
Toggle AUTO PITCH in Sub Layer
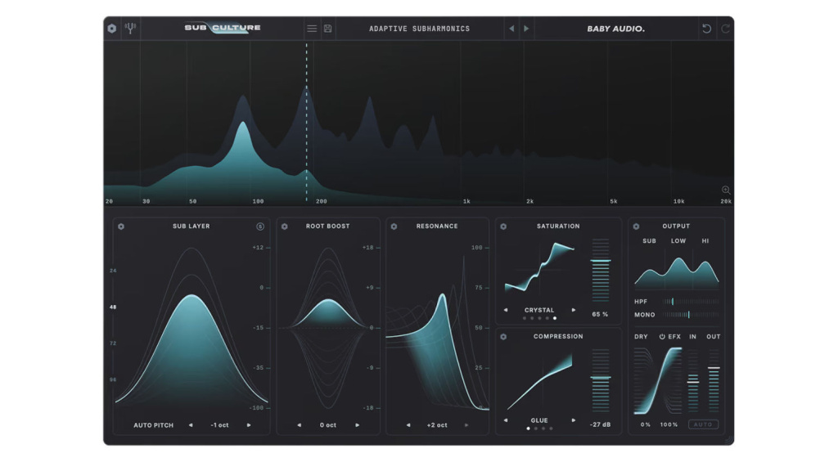tap(153, 425)
